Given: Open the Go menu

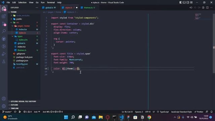Looking at the screenshot, I should [37, 2].
